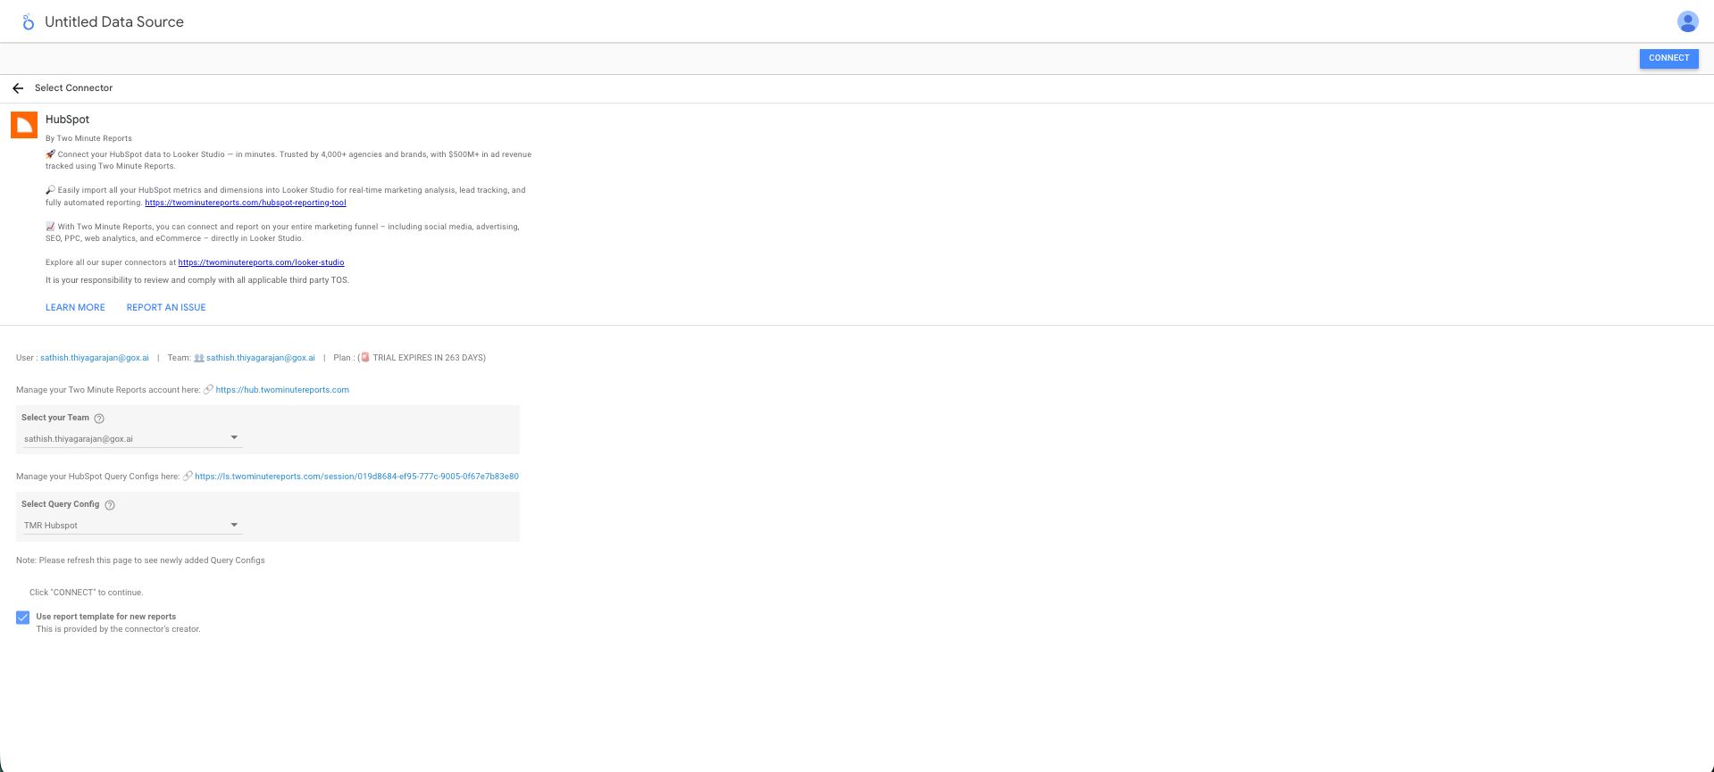Click the User email link
Screen dimensions: 1714x772
pos(95,358)
